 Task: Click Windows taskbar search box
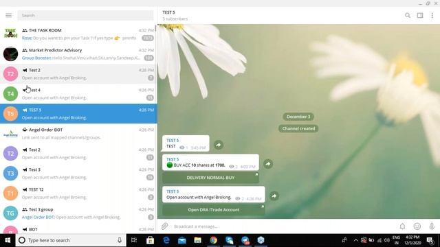coord(71,240)
